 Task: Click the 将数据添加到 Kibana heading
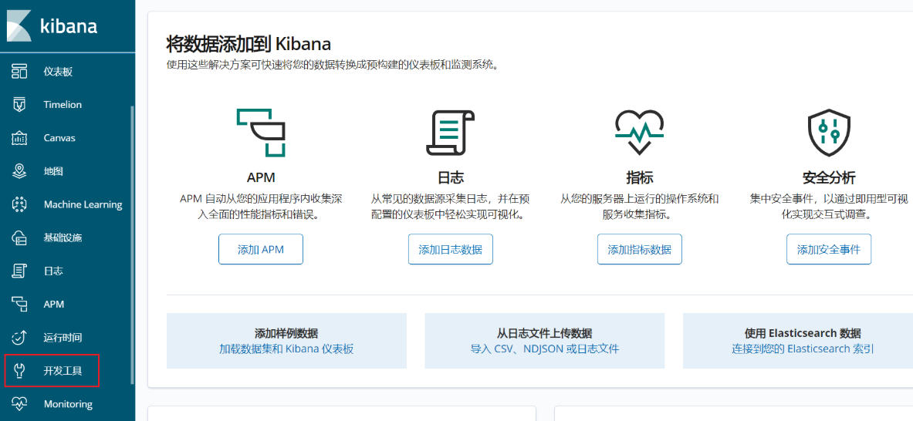tap(249, 44)
